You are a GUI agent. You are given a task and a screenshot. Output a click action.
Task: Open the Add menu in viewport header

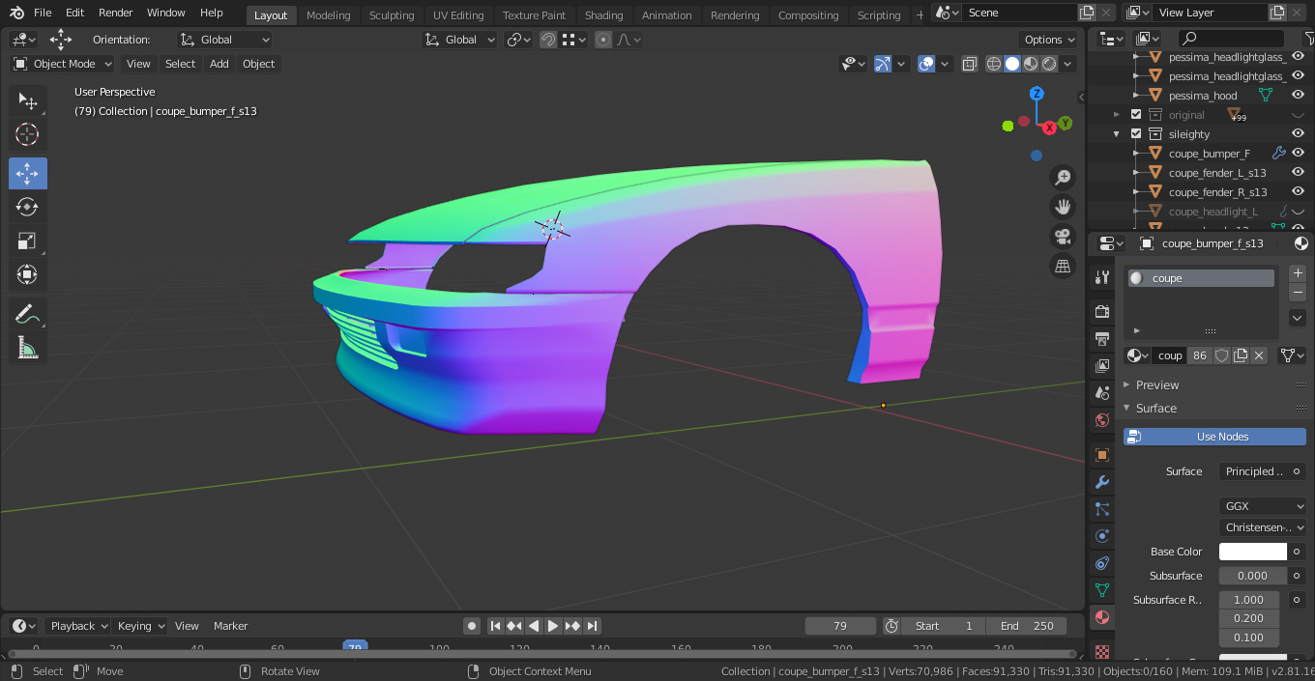(219, 64)
